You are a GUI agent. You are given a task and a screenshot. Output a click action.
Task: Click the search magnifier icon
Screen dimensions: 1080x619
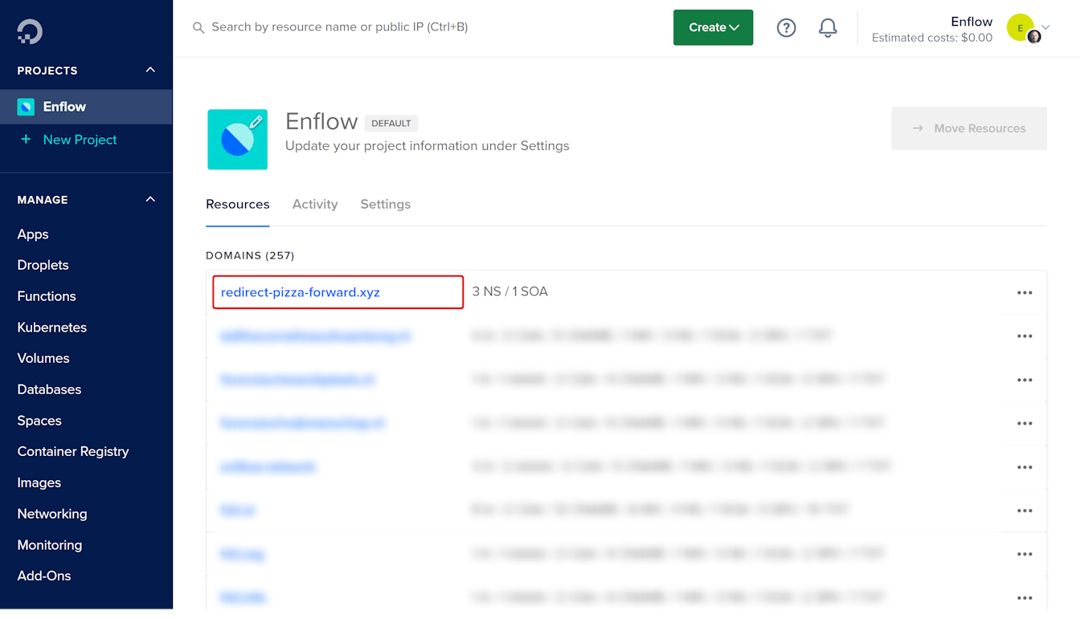click(x=198, y=28)
